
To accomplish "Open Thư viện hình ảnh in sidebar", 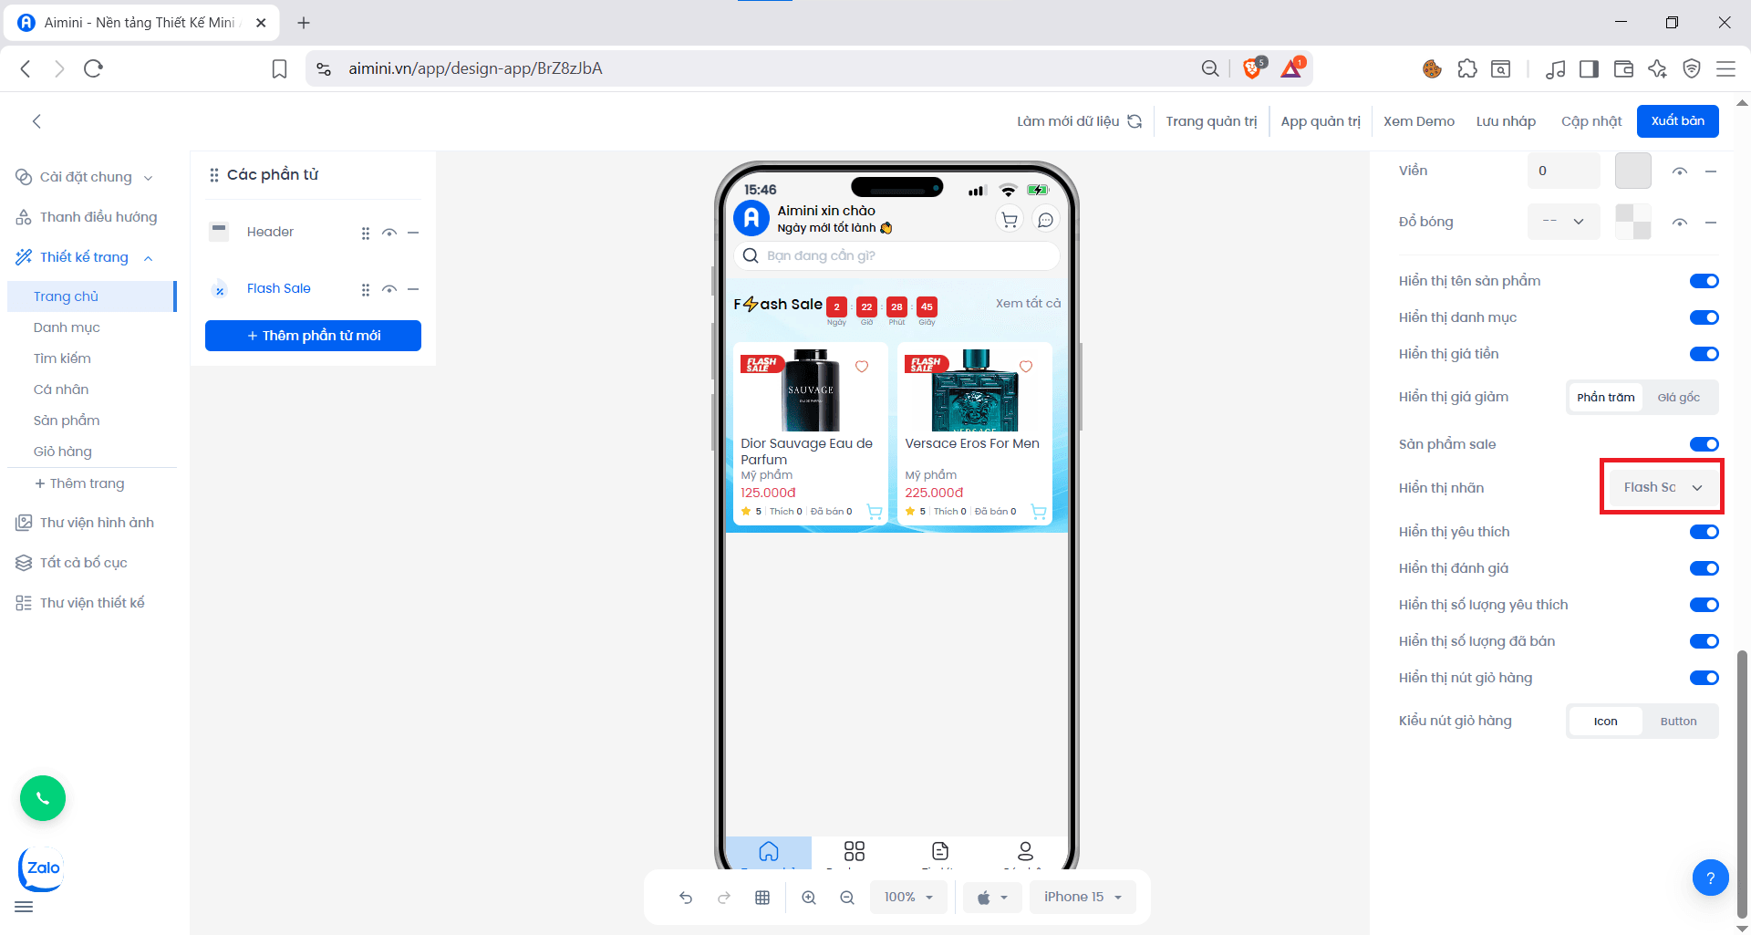I will pyautogui.click(x=96, y=523).
